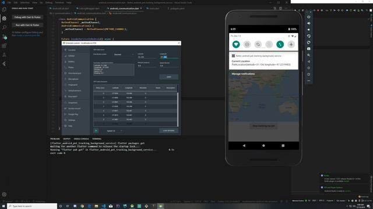Click the emulator toolbar Back triangle
373x209 pixels.
(308, 62)
